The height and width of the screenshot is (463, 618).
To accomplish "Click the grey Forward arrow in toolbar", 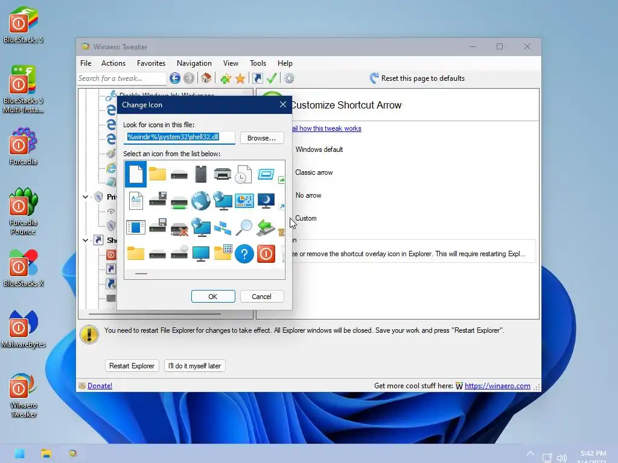I will [x=189, y=78].
